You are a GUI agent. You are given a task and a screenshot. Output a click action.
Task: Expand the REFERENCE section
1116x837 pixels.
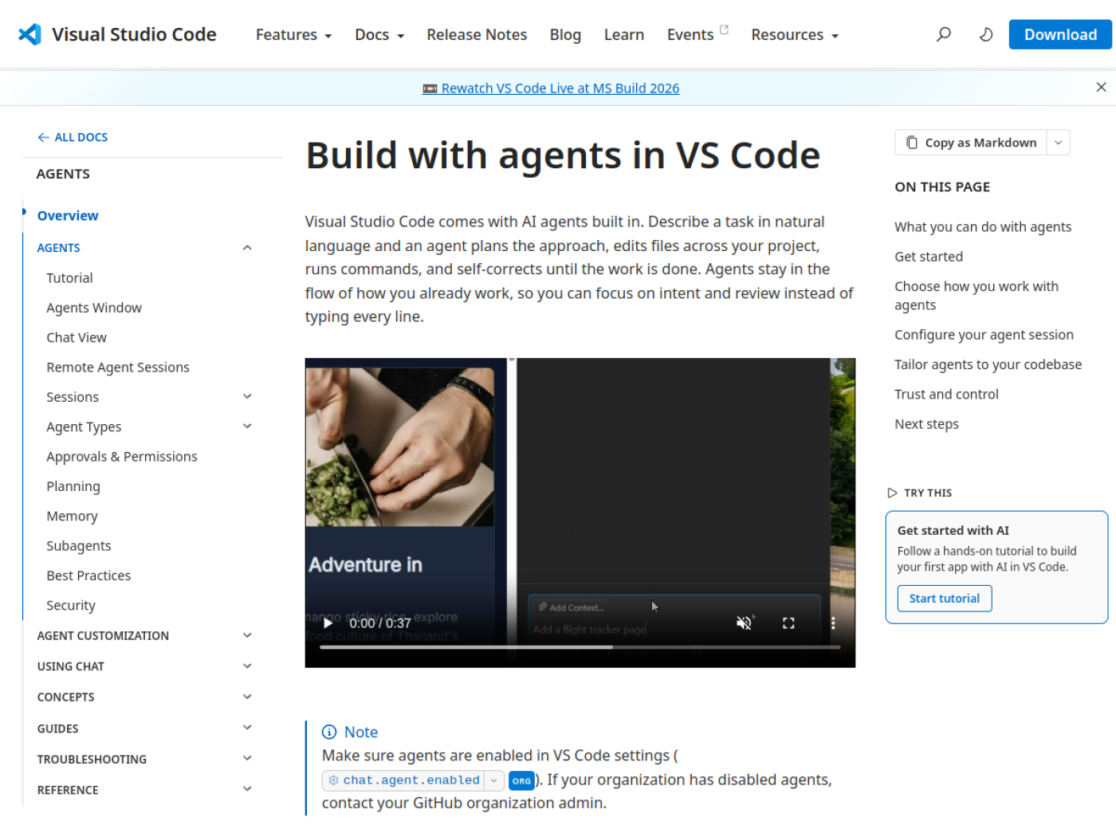pyautogui.click(x=247, y=789)
